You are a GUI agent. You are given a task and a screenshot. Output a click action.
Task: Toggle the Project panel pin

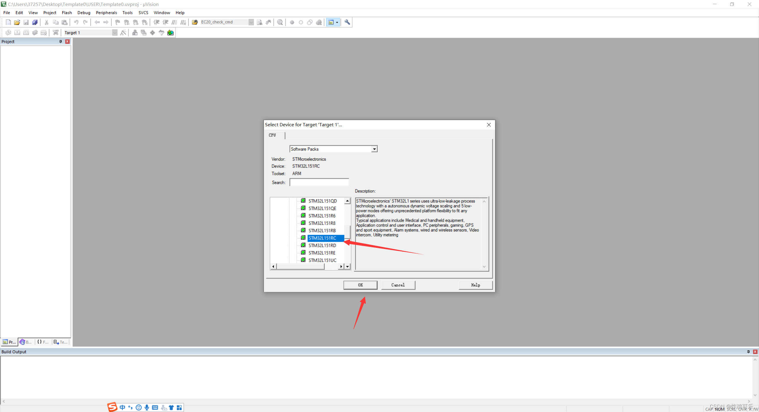click(60, 41)
